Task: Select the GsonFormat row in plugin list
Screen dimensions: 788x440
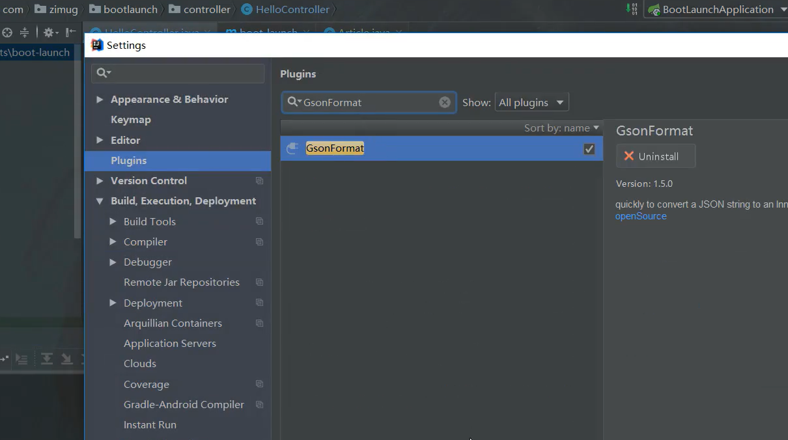Action: tap(442, 148)
